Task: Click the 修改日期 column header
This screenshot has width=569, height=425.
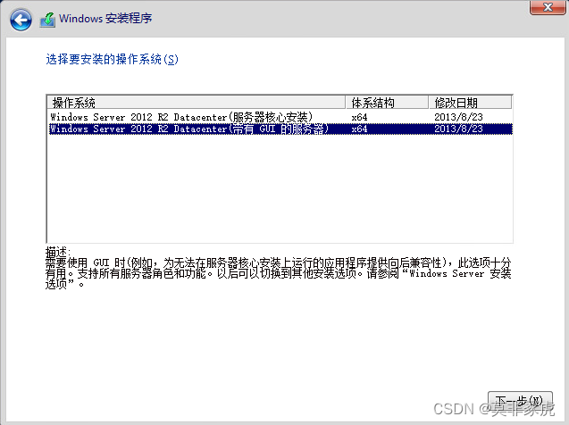Action: click(470, 103)
